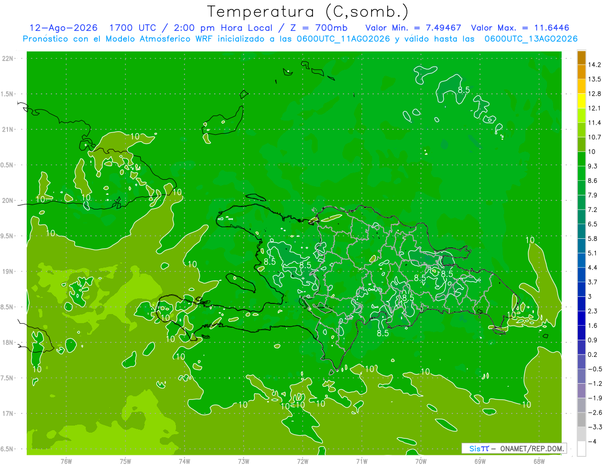Click the '18N' latitude axis label
The image size is (605, 468).
[8, 342]
